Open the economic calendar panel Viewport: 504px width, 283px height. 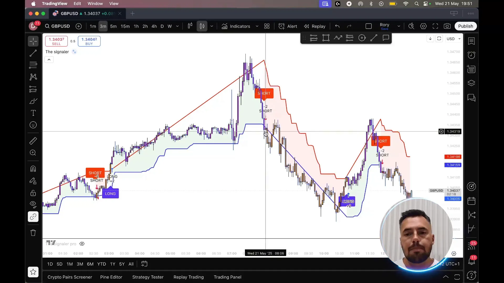tap(471, 201)
